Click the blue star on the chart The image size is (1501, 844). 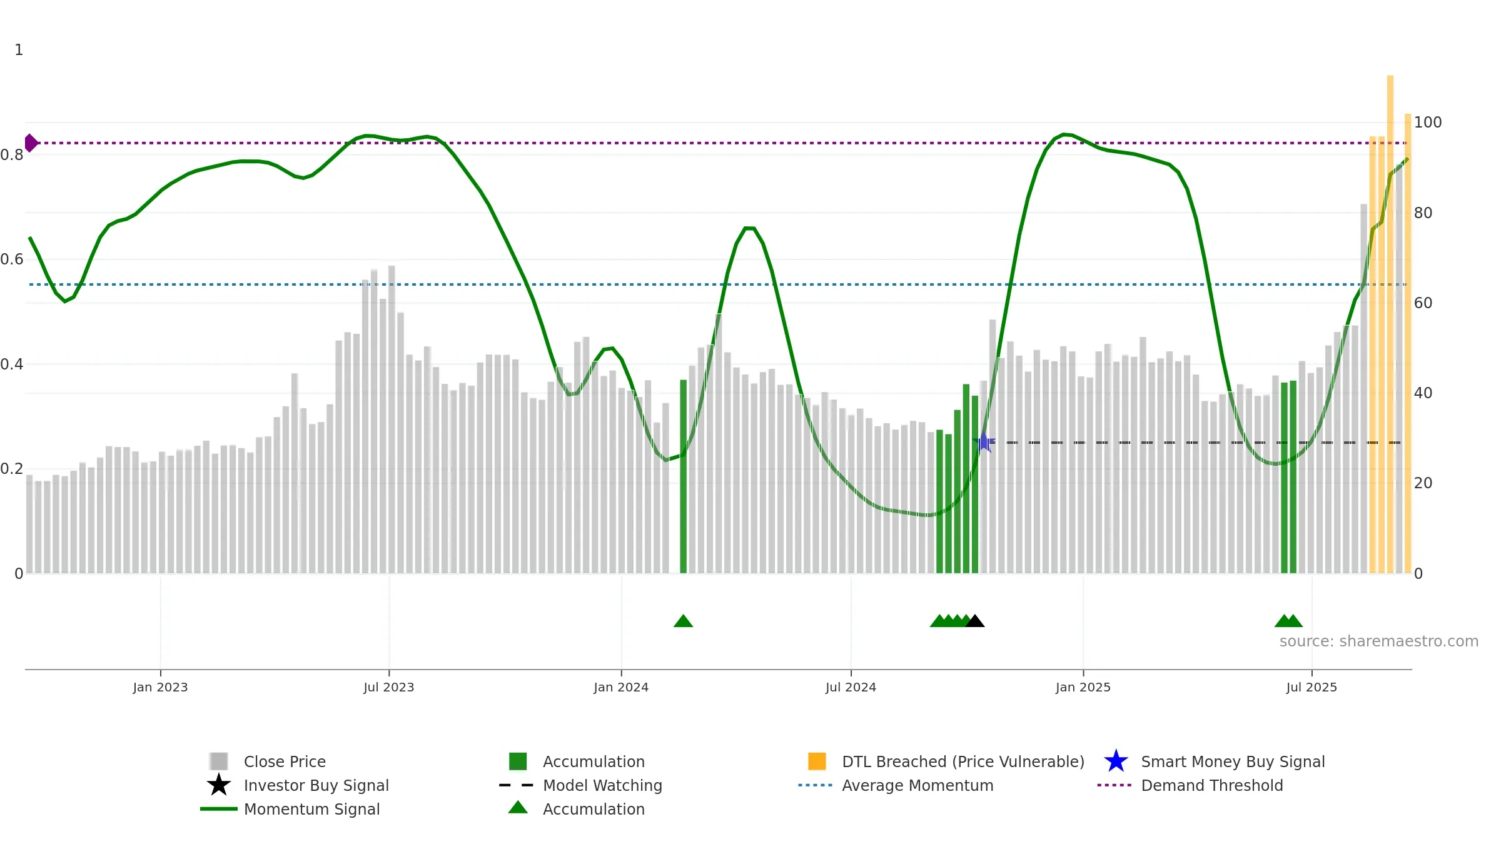click(x=984, y=443)
